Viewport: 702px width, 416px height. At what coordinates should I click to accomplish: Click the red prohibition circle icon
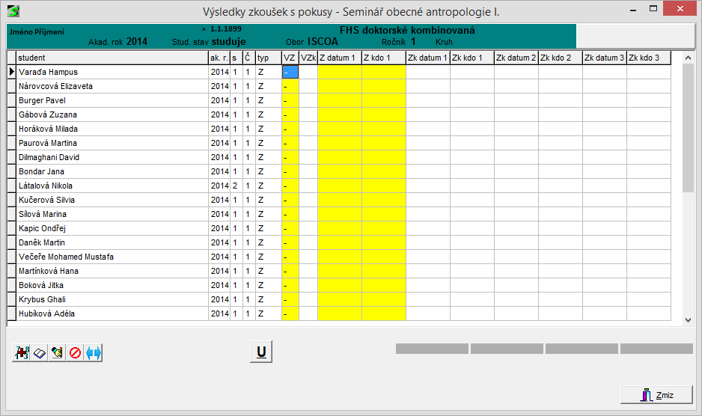tap(75, 352)
